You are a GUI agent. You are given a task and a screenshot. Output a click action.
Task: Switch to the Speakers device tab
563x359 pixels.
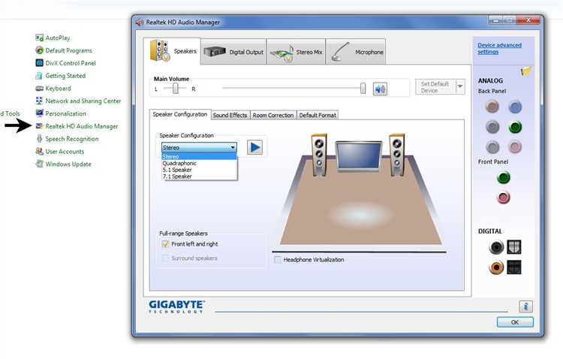point(172,51)
